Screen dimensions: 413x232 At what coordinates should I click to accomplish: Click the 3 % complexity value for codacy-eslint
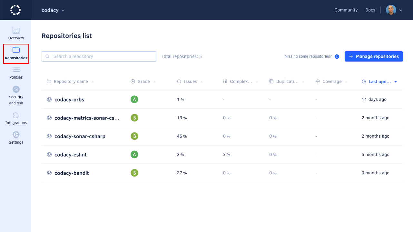tap(227, 155)
